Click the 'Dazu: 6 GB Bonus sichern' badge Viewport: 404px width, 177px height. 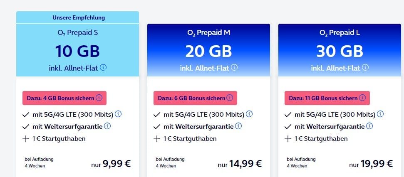[195, 98]
